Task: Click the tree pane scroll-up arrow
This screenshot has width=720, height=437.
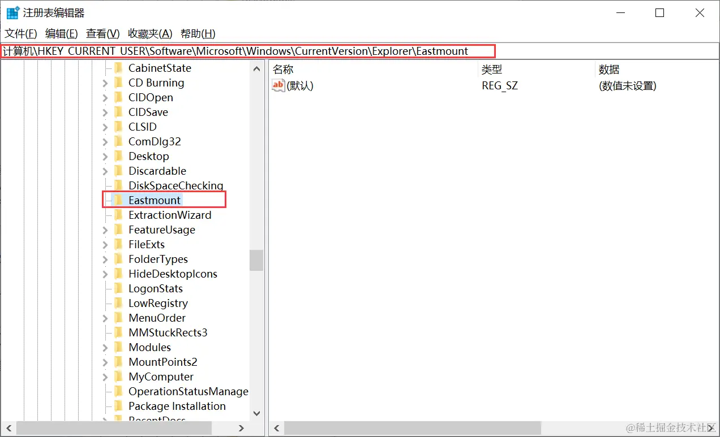Action: pos(256,69)
